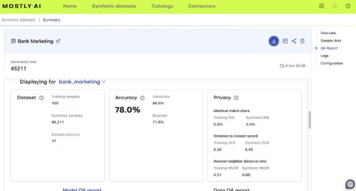
Task: Click the Synthetic DCR value 0.45
Action: click(x=249, y=149)
